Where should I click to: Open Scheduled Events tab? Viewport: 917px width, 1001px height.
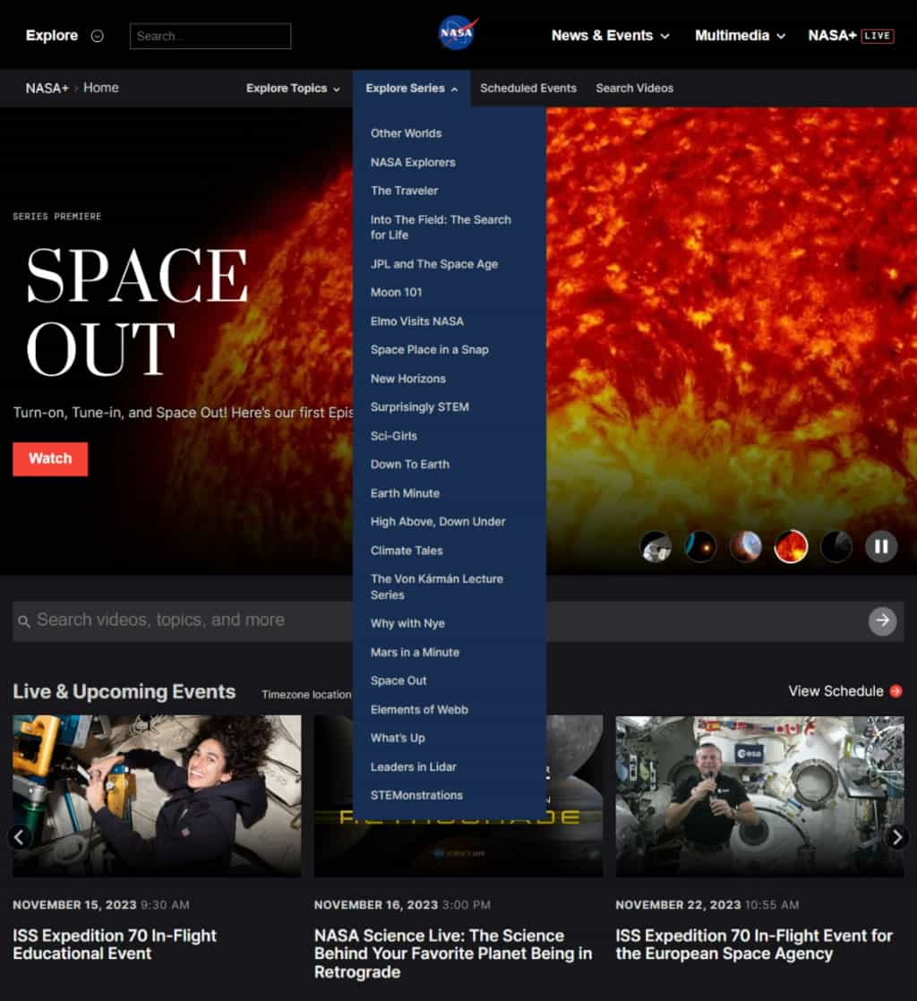pyautogui.click(x=528, y=88)
